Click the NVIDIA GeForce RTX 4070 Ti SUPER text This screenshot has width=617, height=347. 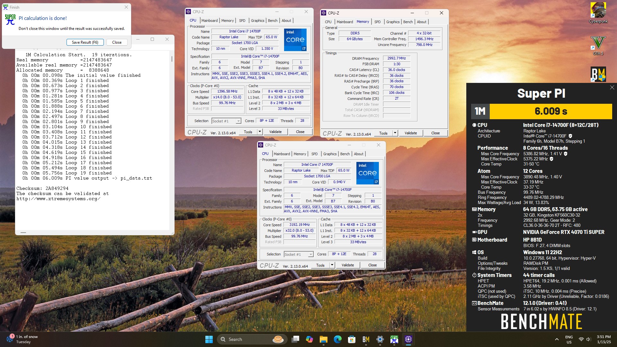click(564, 232)
